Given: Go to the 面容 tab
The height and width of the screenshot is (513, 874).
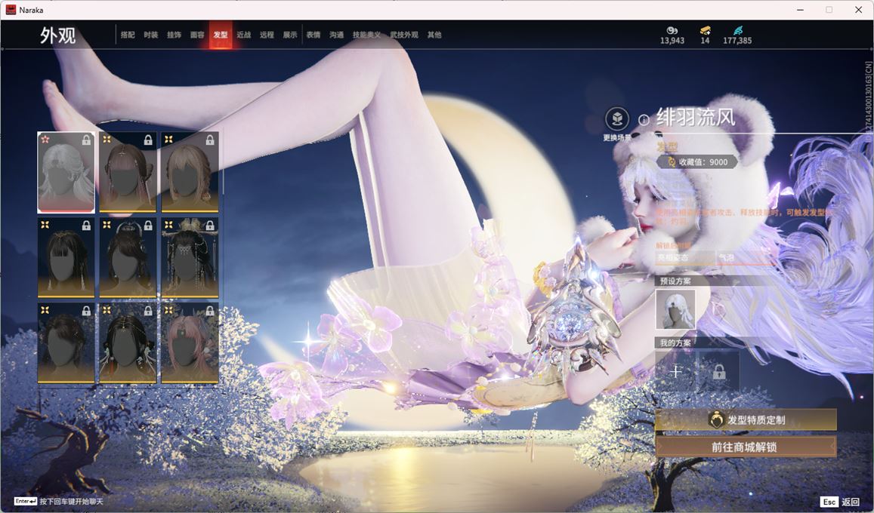Looking at the screenshot, I should 197,35.
